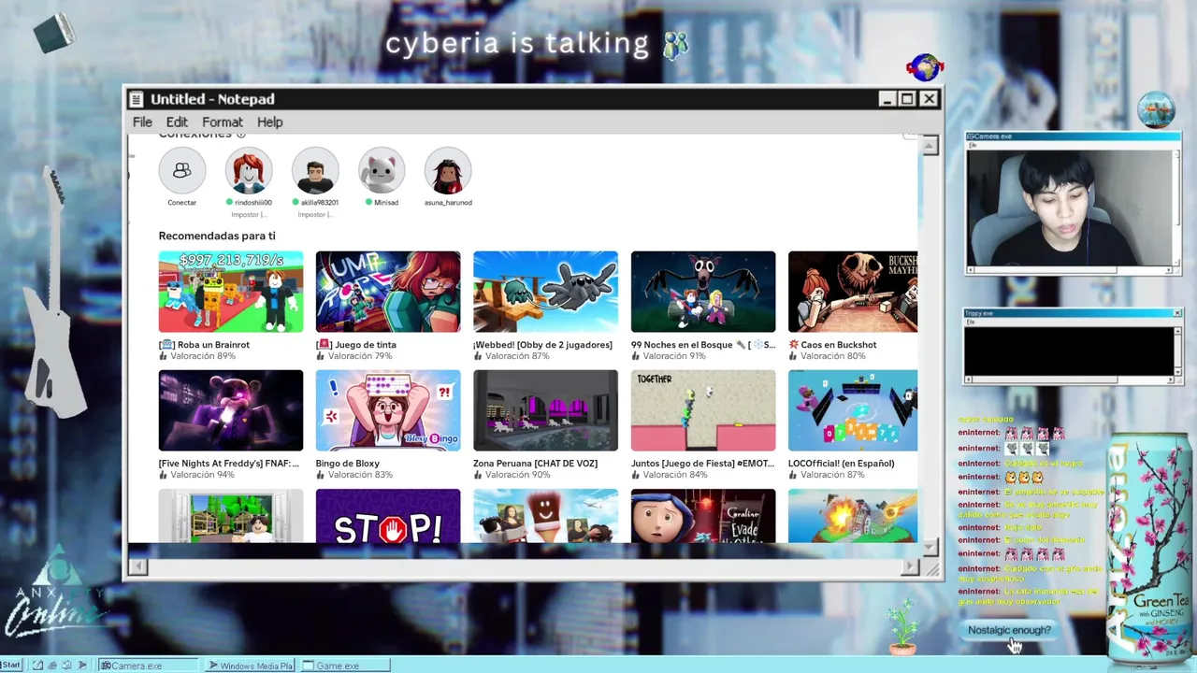Click the Valoración 91% rating text

point(673,356)
